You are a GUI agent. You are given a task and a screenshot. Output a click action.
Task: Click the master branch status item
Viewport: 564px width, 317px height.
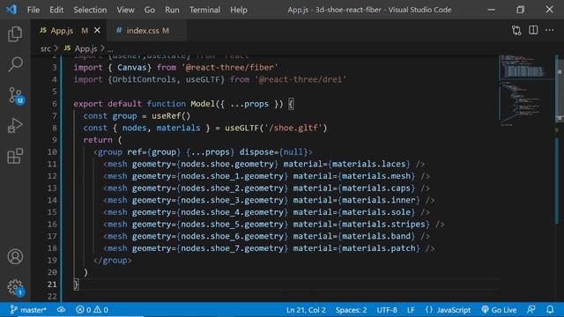coord(28,309)
